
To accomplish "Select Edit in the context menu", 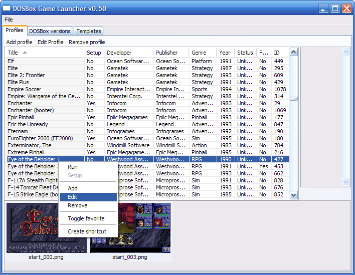I will [x=73, y=197].
